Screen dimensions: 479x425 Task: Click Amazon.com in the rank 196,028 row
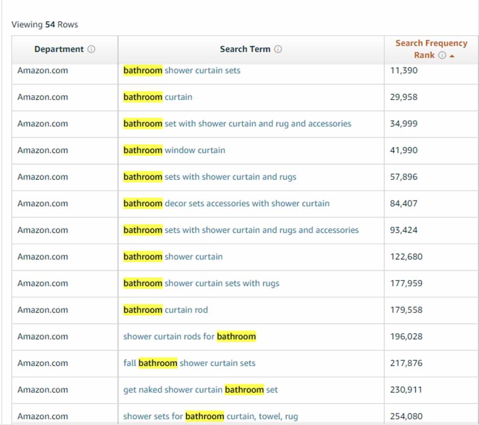coord(43,336)
